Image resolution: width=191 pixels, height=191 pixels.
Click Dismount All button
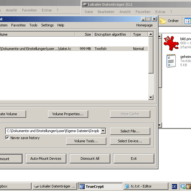pos(90,159)
